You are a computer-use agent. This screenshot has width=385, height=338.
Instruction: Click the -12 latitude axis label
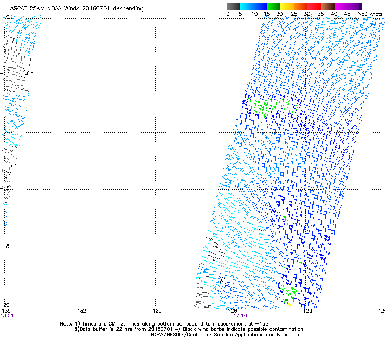pos(5,73)
